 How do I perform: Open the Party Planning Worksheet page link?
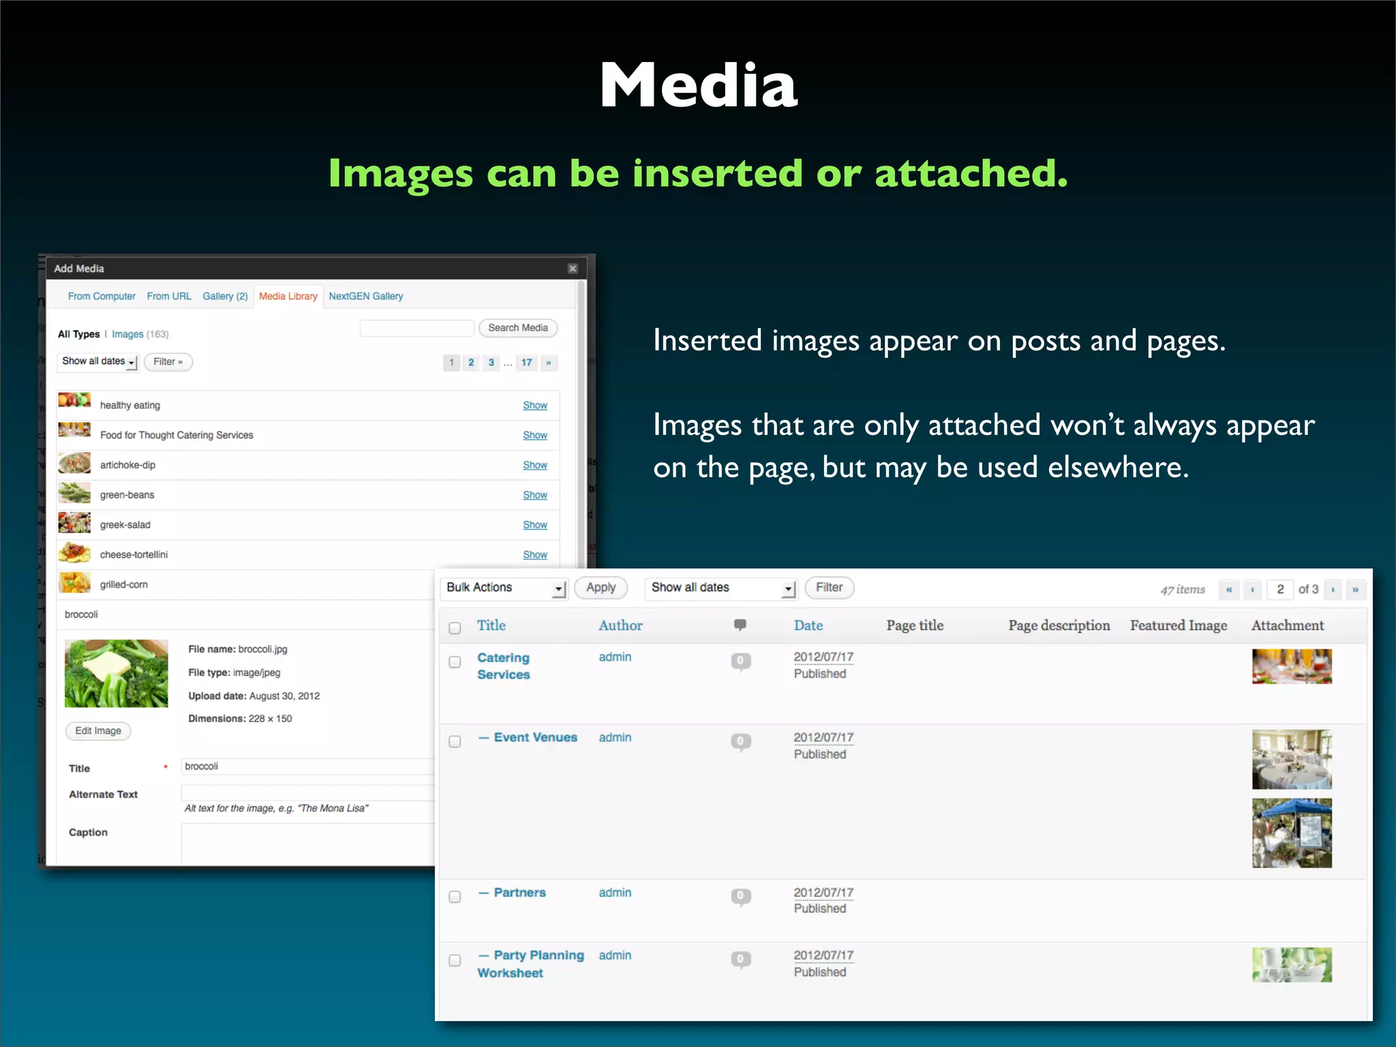click(x=531, y=964)
